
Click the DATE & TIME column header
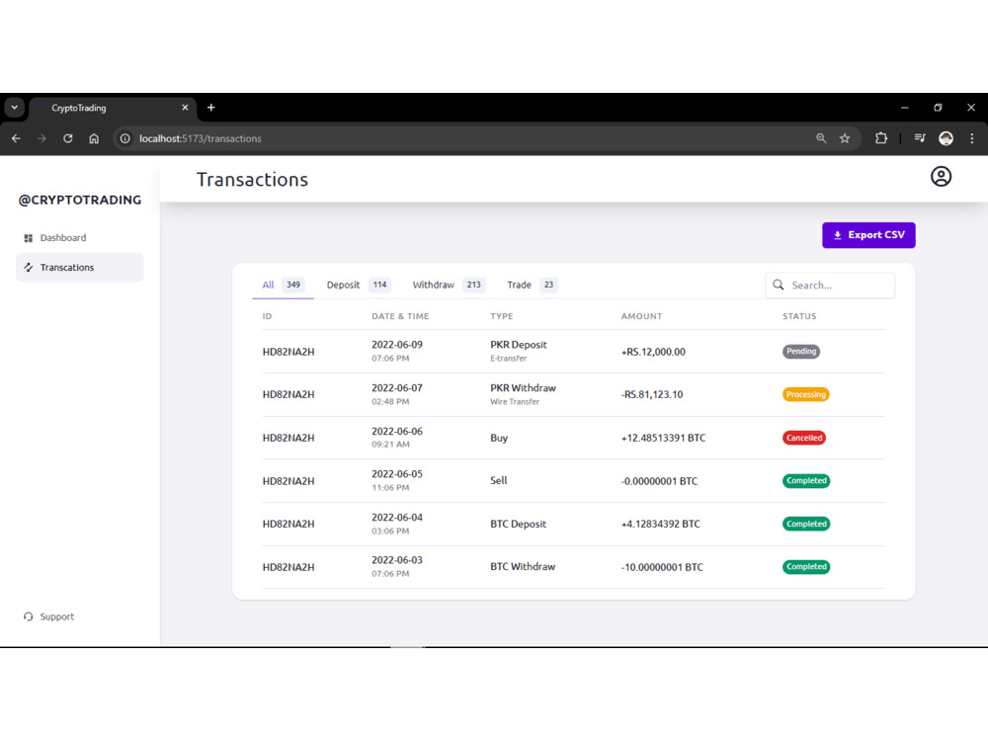click(x=400, y=316)
